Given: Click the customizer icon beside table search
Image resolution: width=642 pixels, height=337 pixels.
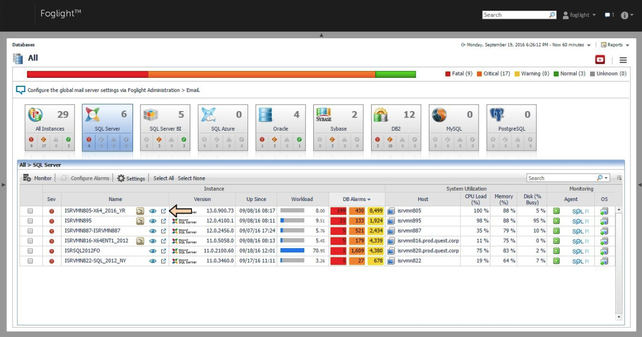Looking at the screenshot, I should [x=619, y=178].
